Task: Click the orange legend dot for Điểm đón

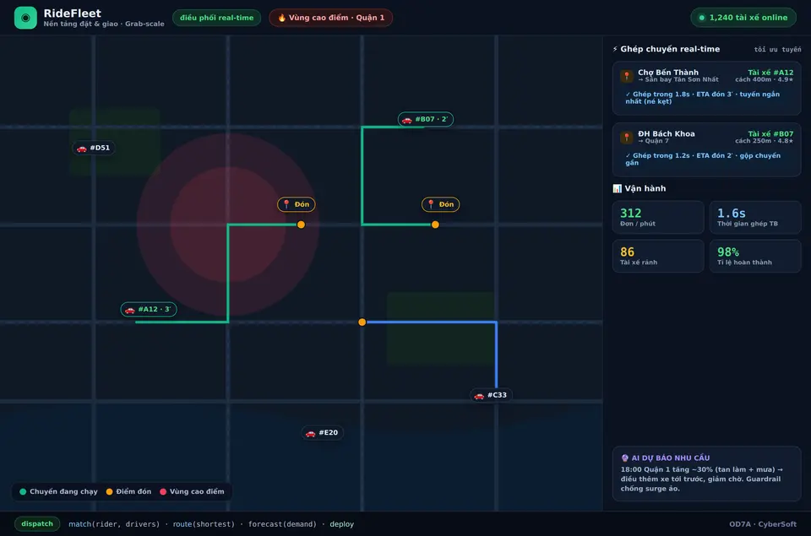Action: coord(109,491)
